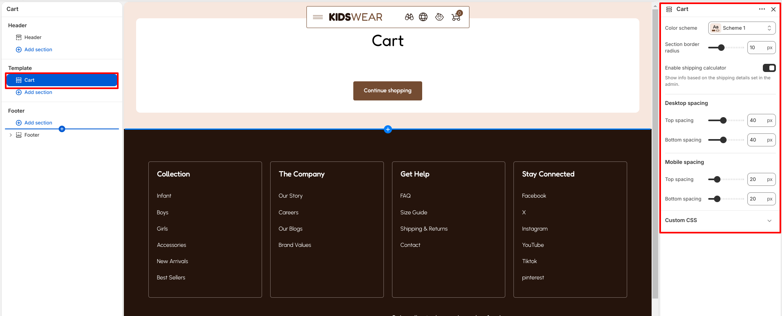Screen dimensions: 782x316
Task: Open the Best Sellers footer link
Action: pyautogui.click(x=171, y=277)
